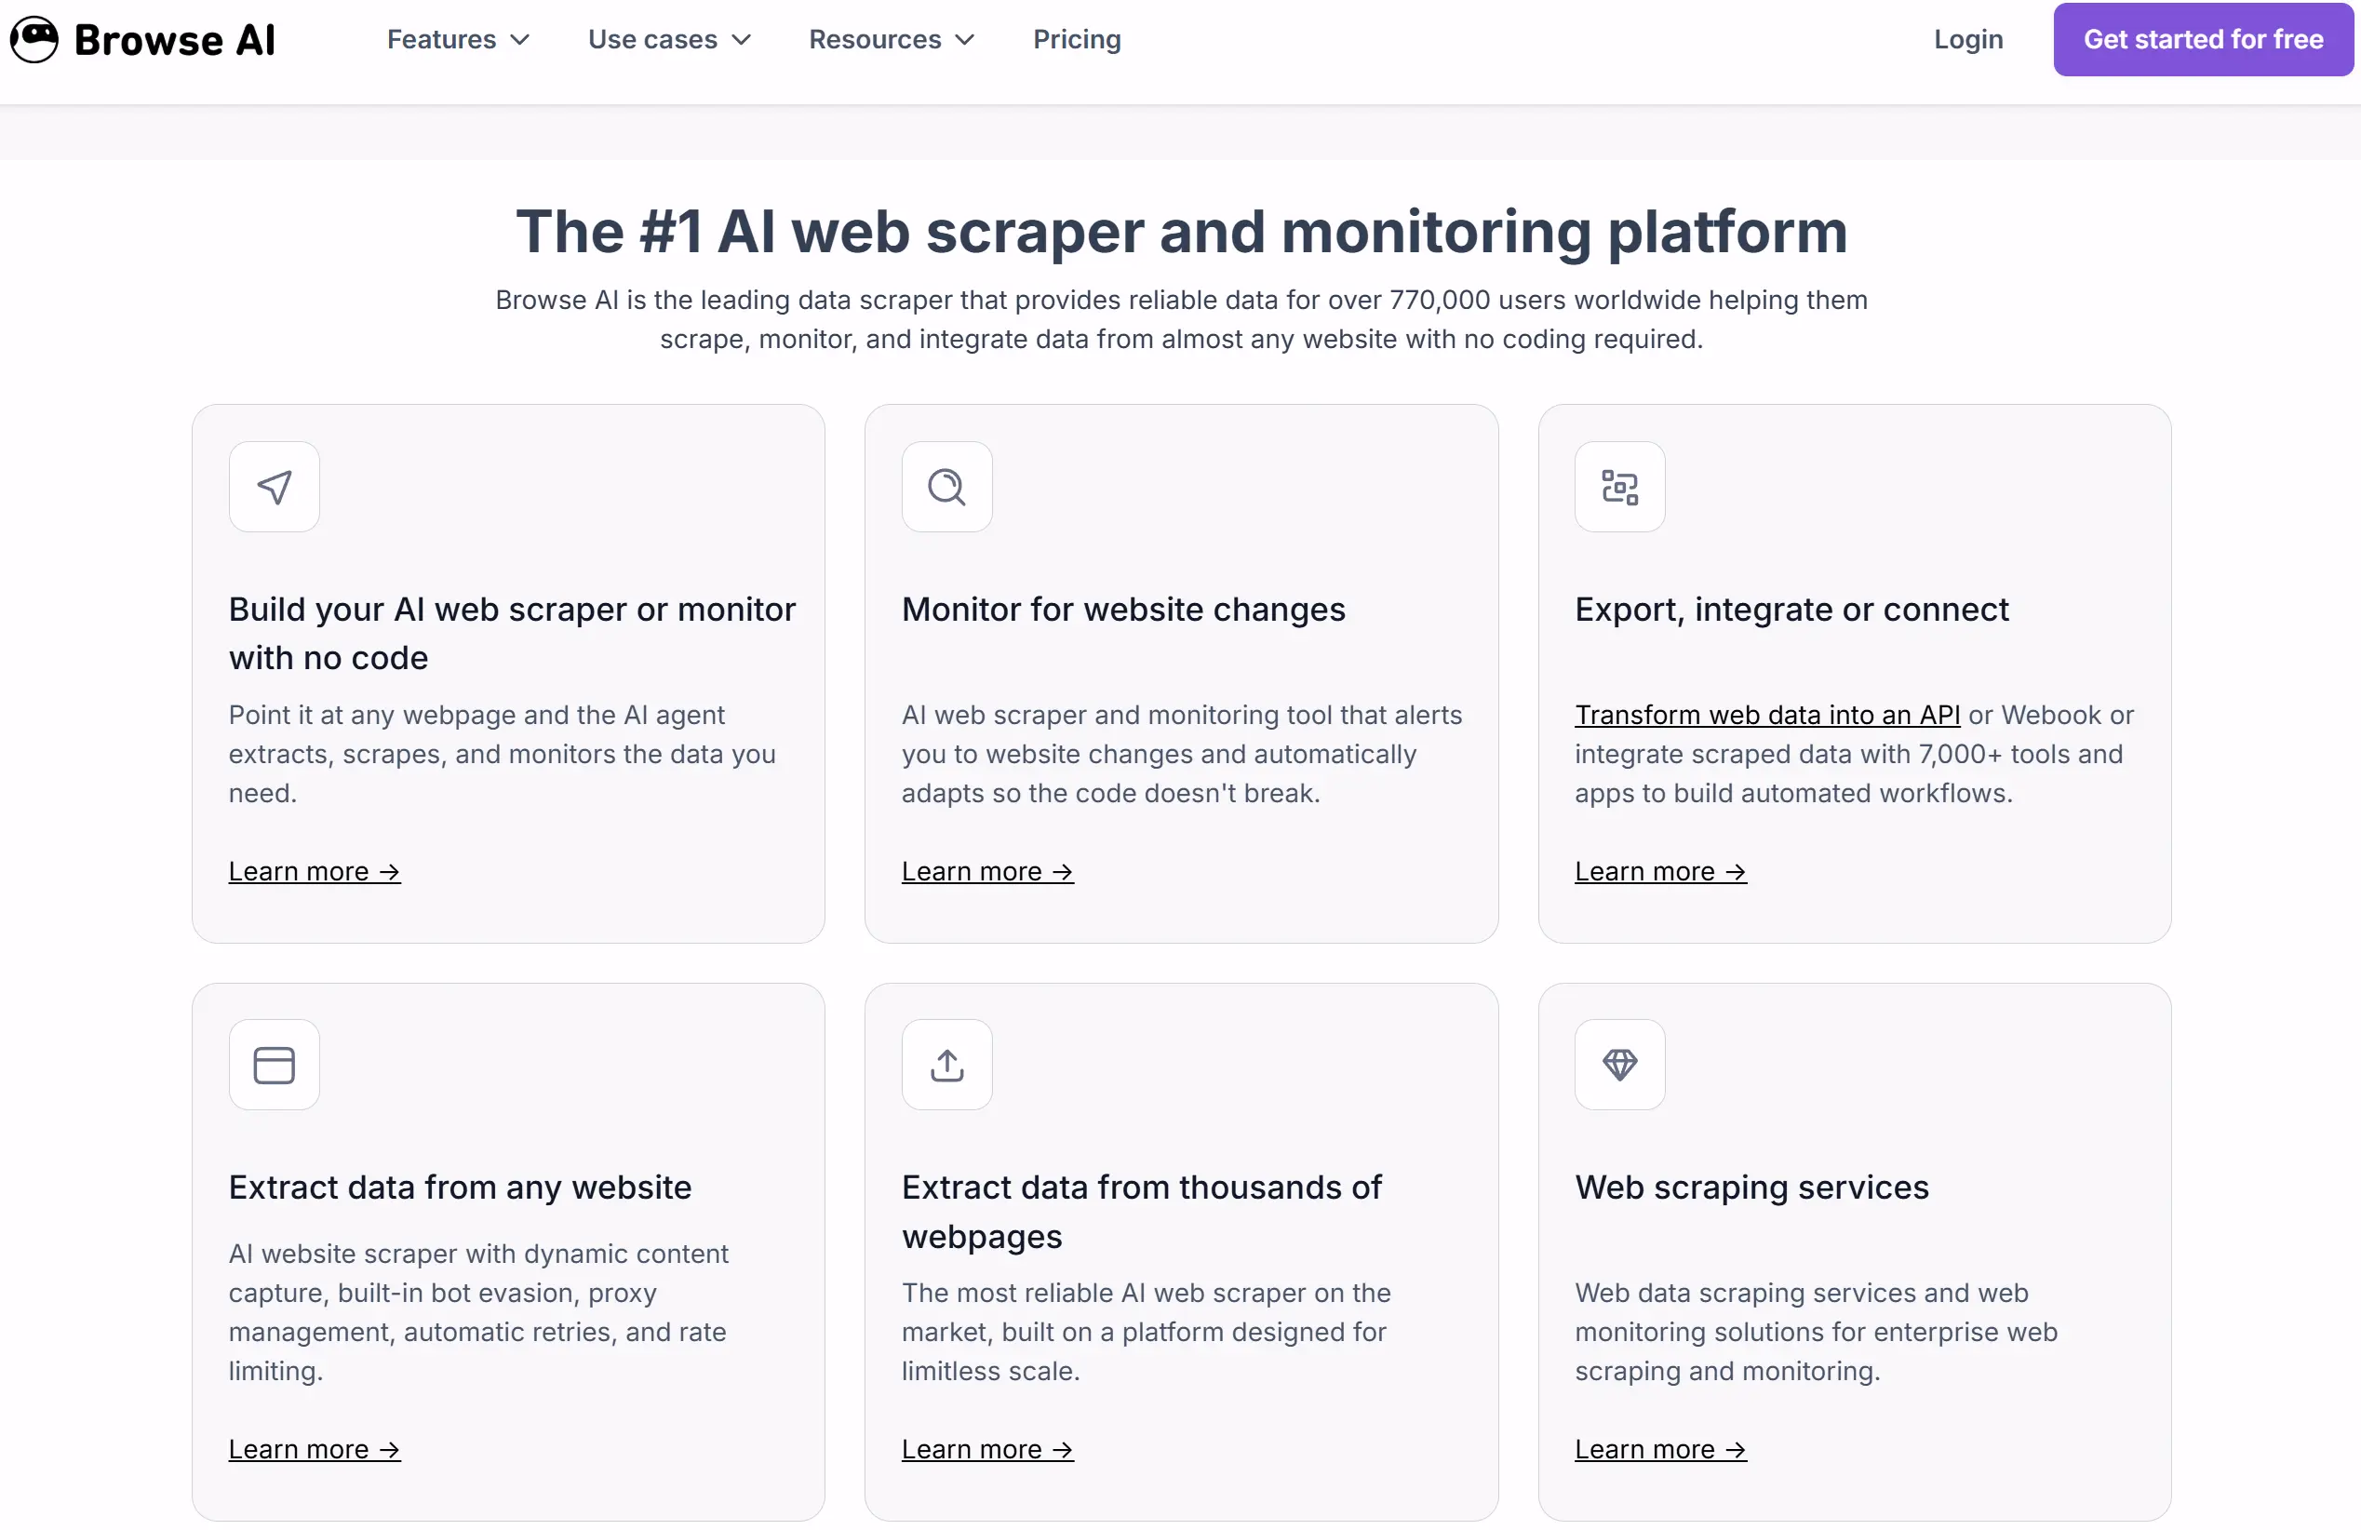The width and height of the screenshot is (2361, 1530).
Task: Click the Extract data from thousands of webpages title
Action: [1142, 1212]
